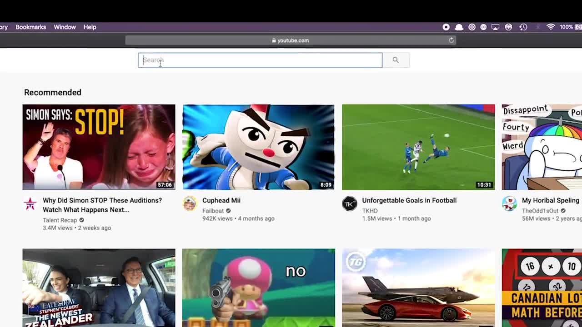Image resolution: width=582 pixels, height=327 pixels.
Task: Click the Bluetooth icon in menu bar
Action: click(x=537, y=27)
